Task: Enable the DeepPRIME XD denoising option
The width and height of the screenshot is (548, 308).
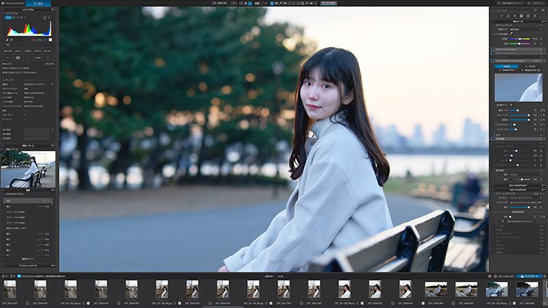Action: point(530,70)
